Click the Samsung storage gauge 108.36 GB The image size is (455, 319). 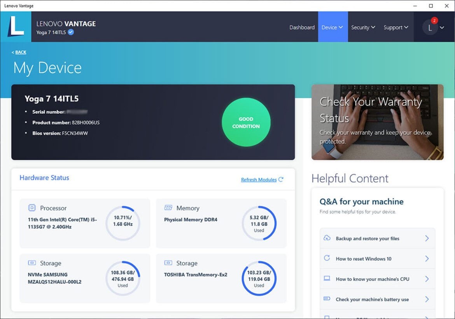pos(123,278)
